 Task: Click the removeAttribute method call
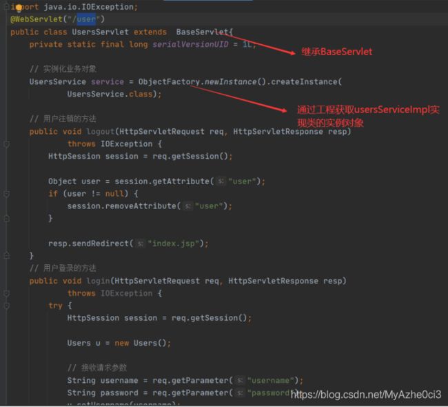[x=141, y=206]
